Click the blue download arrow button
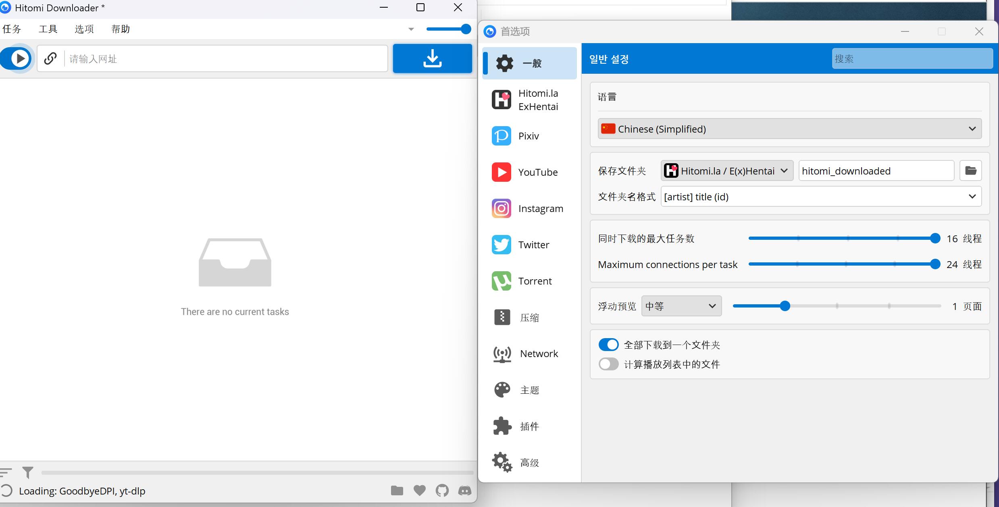The width and height of the screenshot is (999, 507). [x=432, y=58]
